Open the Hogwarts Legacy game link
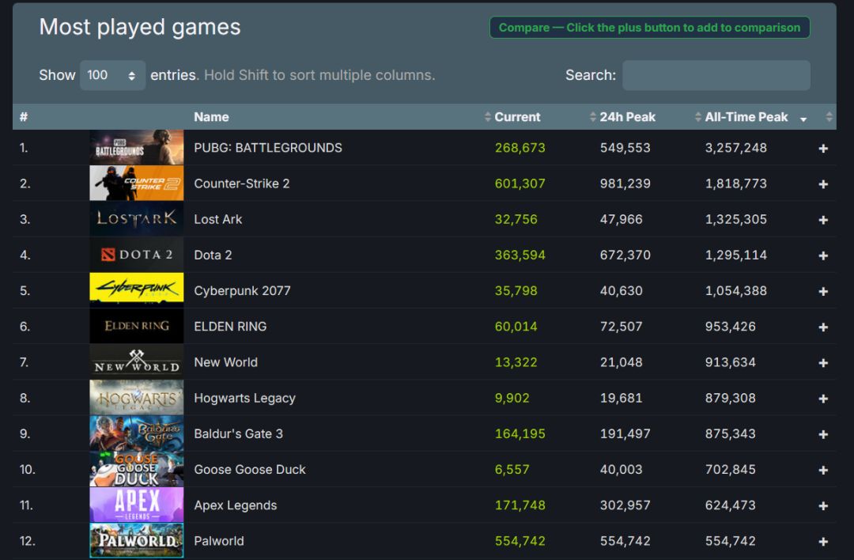Viewport: 854px width, 560px height. pos(244,398)
